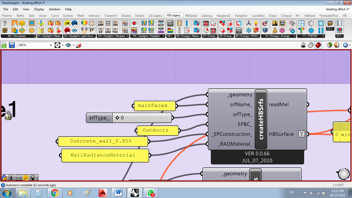
Task: Open Chrome from the Windows taskbar
Action: click(x=54, y=193)
